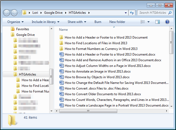Click the Burn toolbar button
Viewport: 176px width, 130px height.
pyautogui.click(x=98, y=22)
